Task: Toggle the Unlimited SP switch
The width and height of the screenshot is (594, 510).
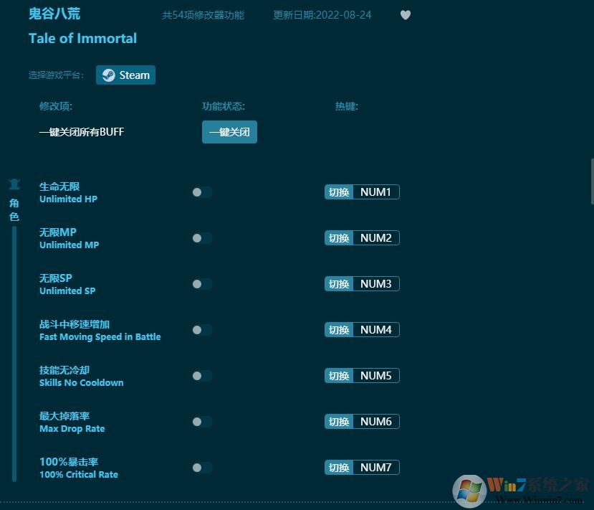Action: tap(201, 283)
